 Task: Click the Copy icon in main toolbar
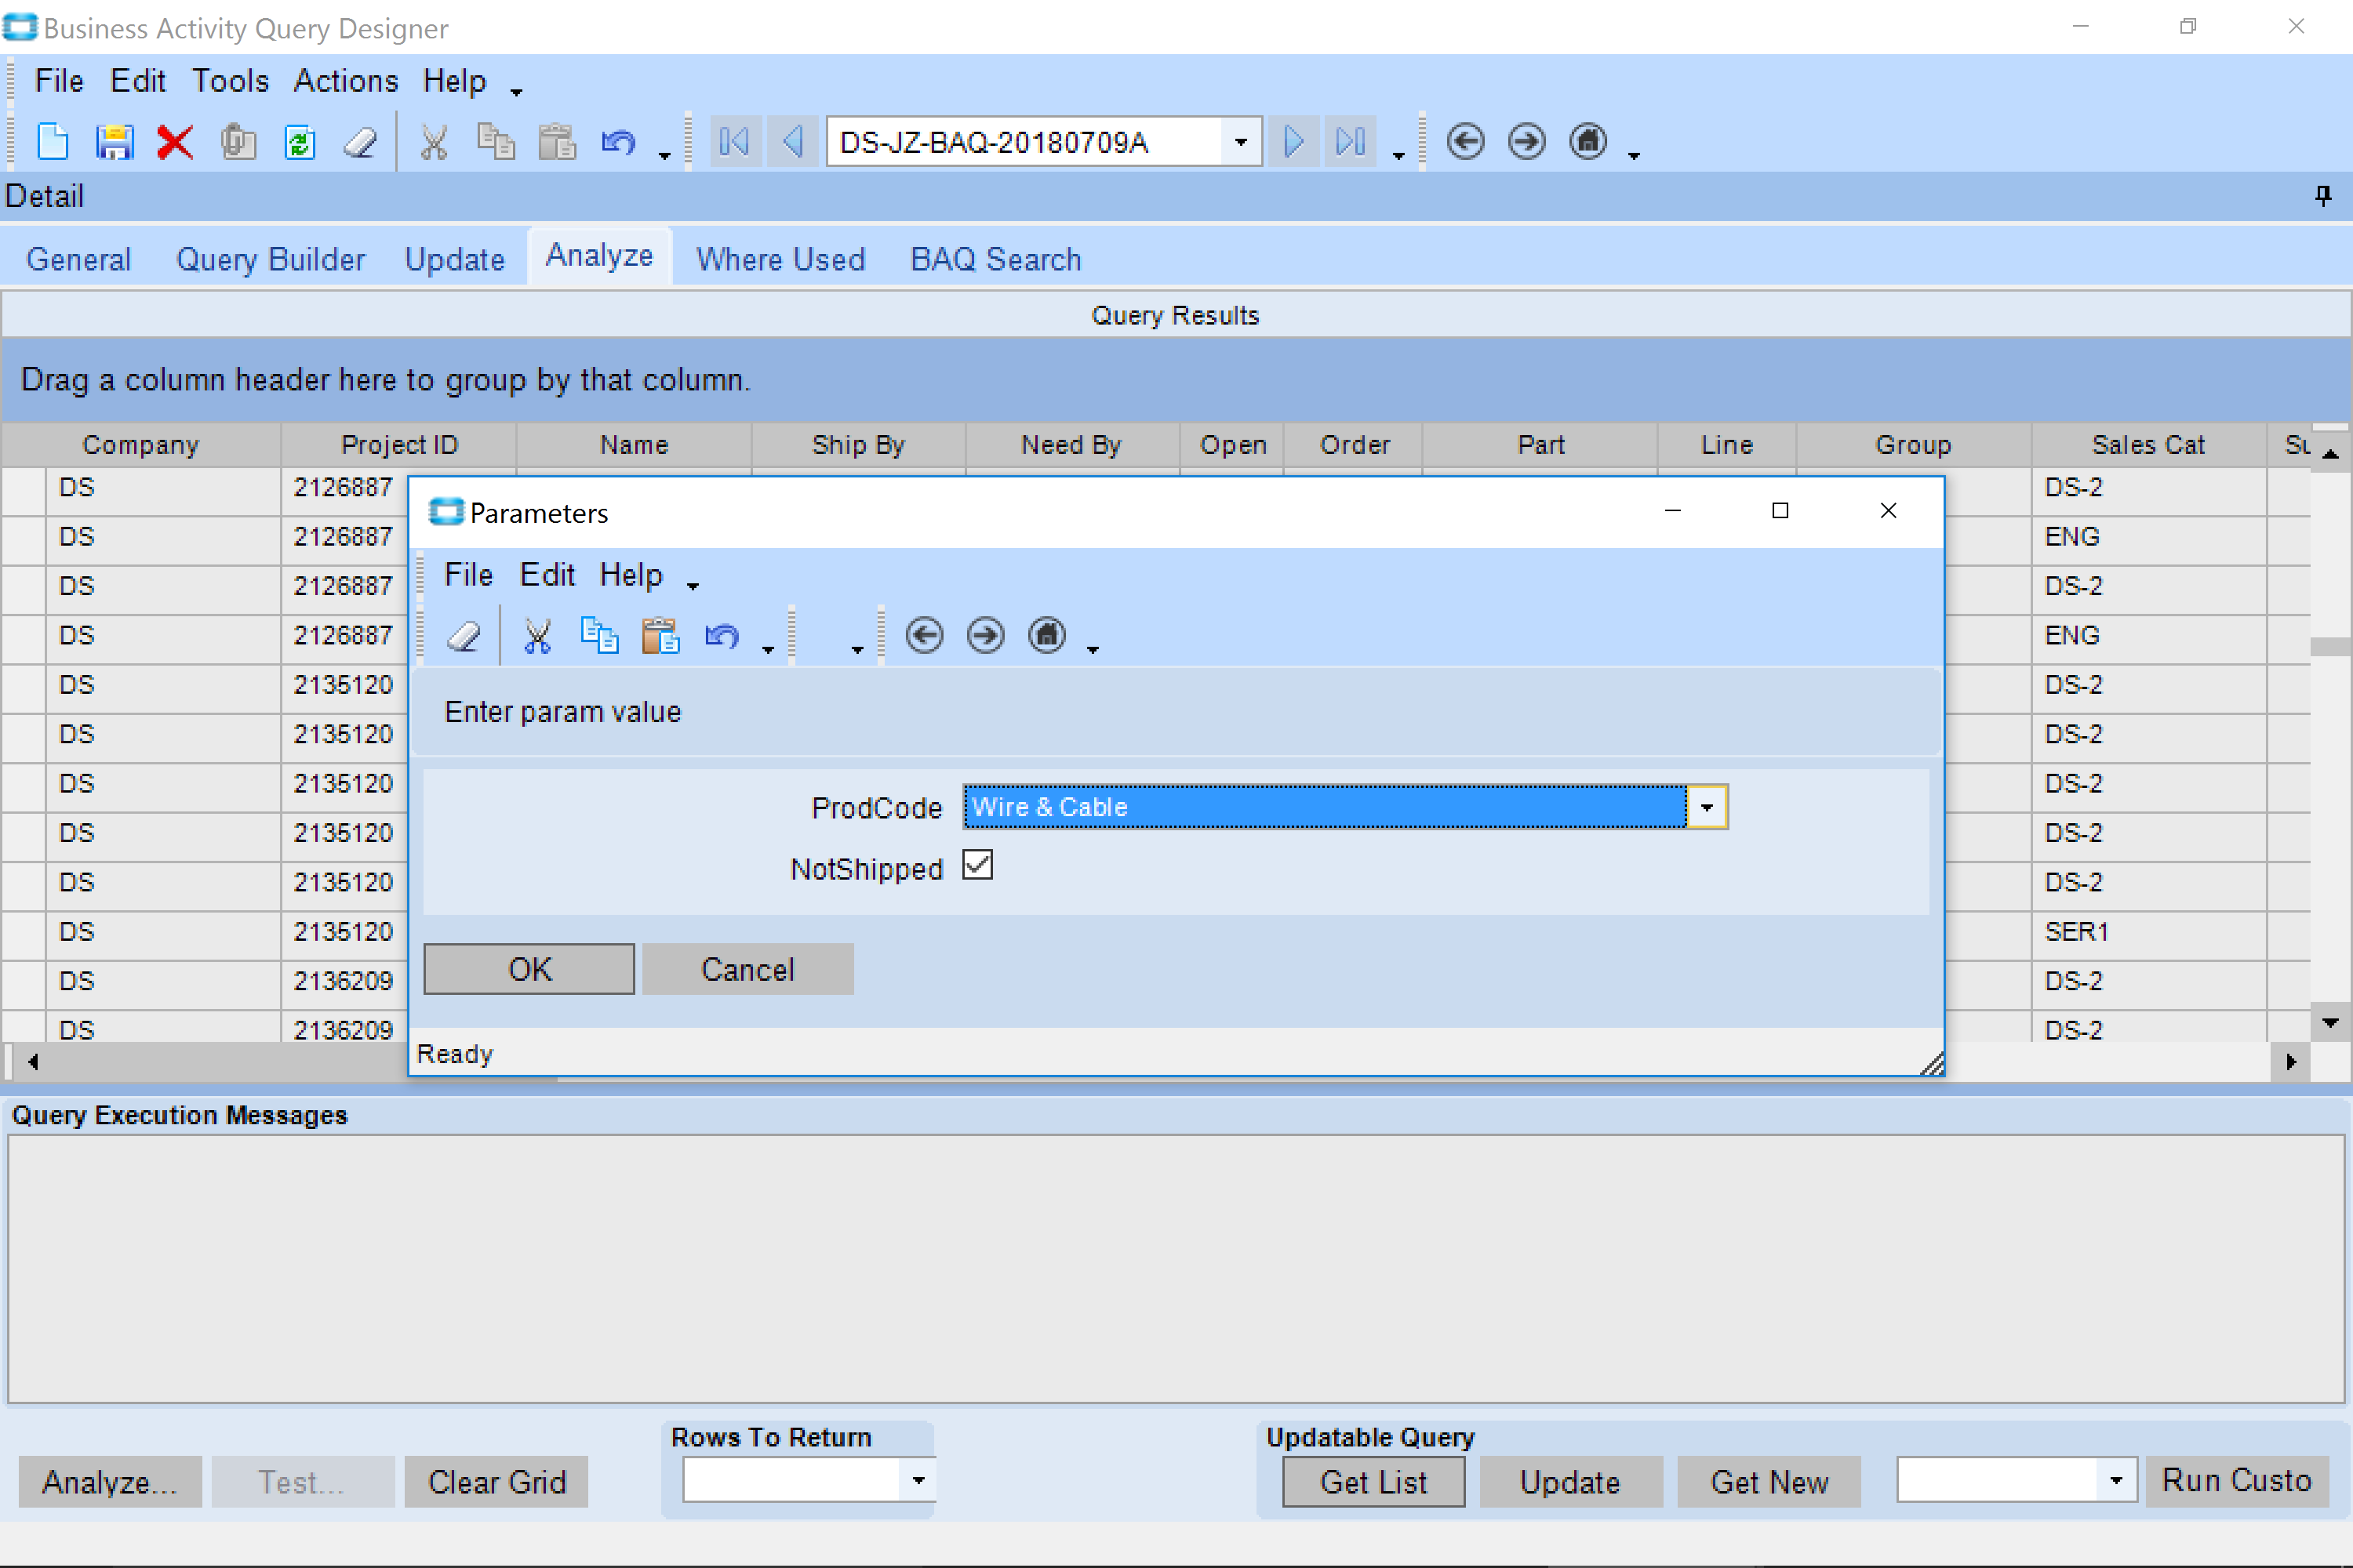(x=496, y=142)
